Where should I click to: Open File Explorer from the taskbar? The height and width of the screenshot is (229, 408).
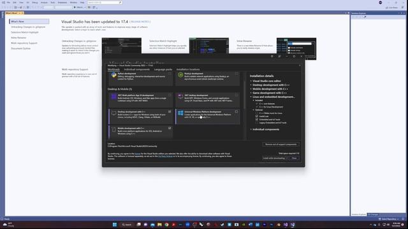pos(159,225)
